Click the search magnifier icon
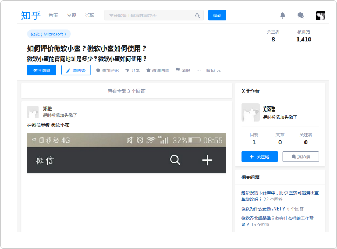 pyautogui.click(x=197, y=16)
